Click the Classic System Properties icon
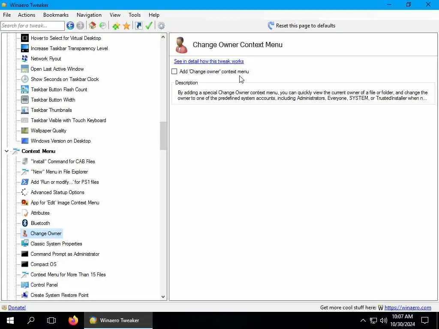 coord(24,244)
